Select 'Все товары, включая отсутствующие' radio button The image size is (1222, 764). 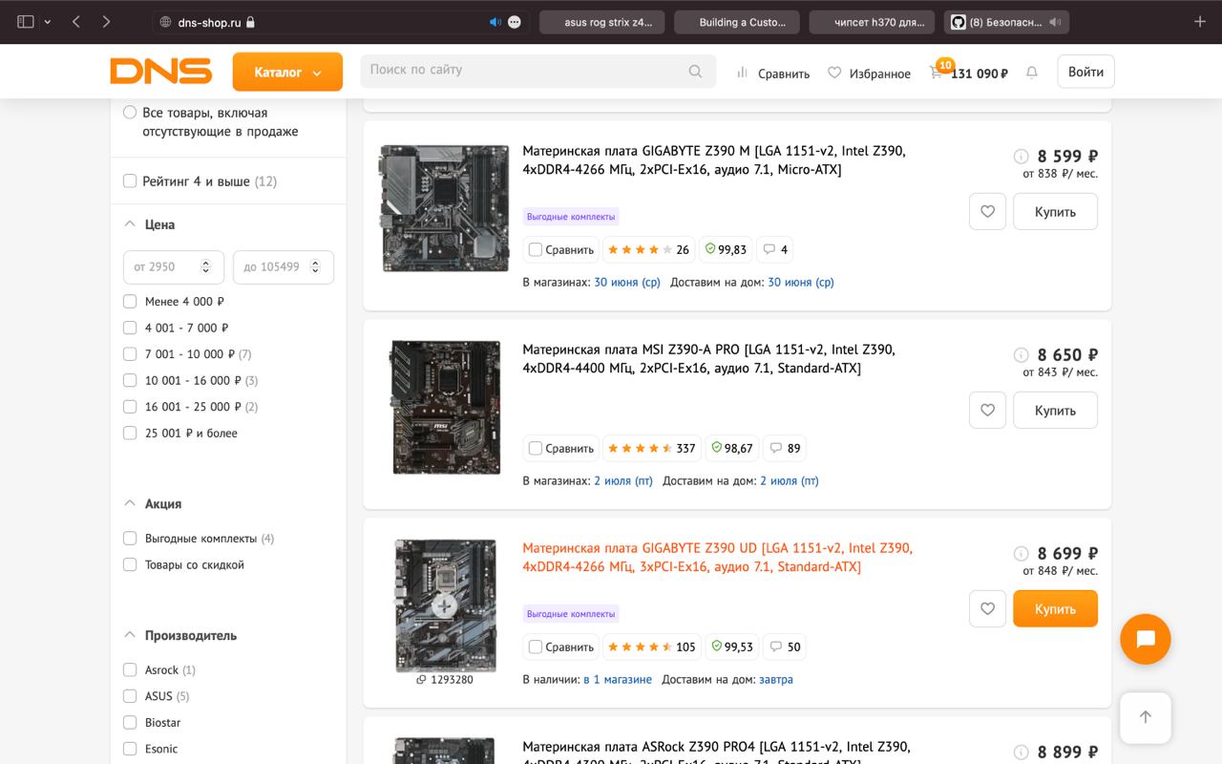[130, 113]
